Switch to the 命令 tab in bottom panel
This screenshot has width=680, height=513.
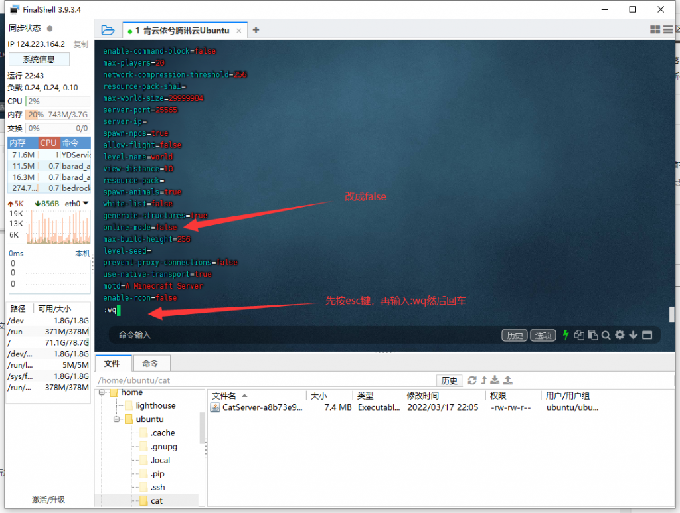click(151, 363)
